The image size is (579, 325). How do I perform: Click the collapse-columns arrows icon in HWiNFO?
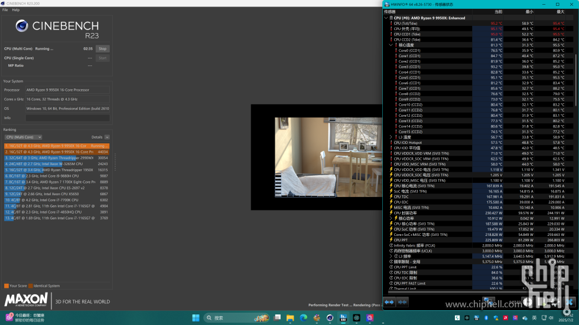pyautogui.click(x=402, y=302)
